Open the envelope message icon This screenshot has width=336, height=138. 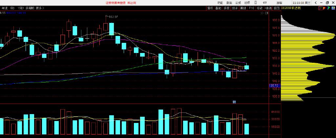265,3
